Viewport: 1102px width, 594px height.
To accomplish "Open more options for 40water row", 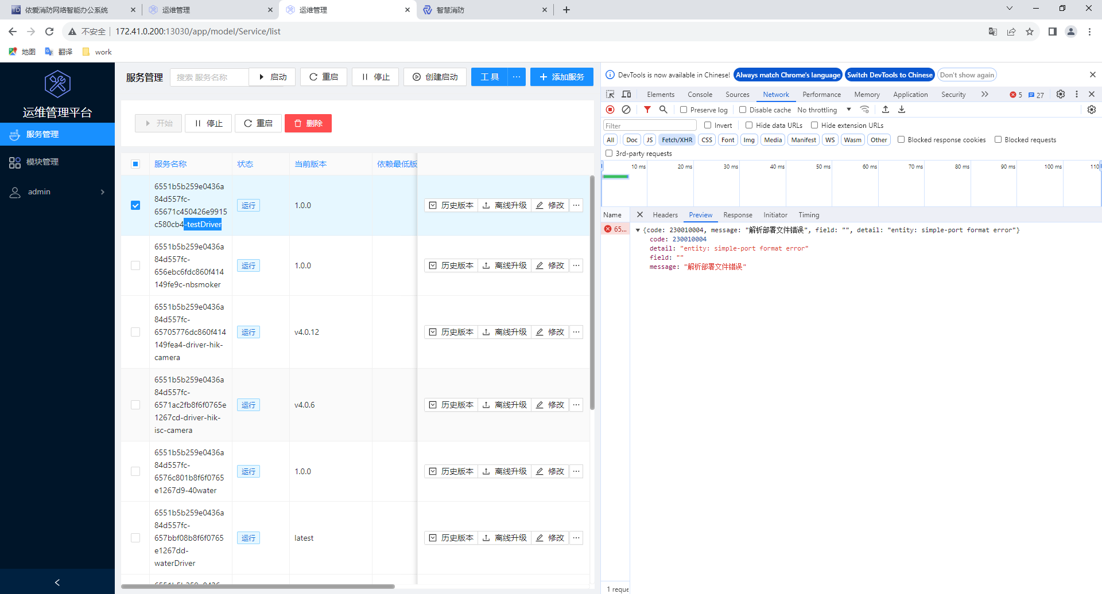I will pyautogui.click(x=576, y=471).
